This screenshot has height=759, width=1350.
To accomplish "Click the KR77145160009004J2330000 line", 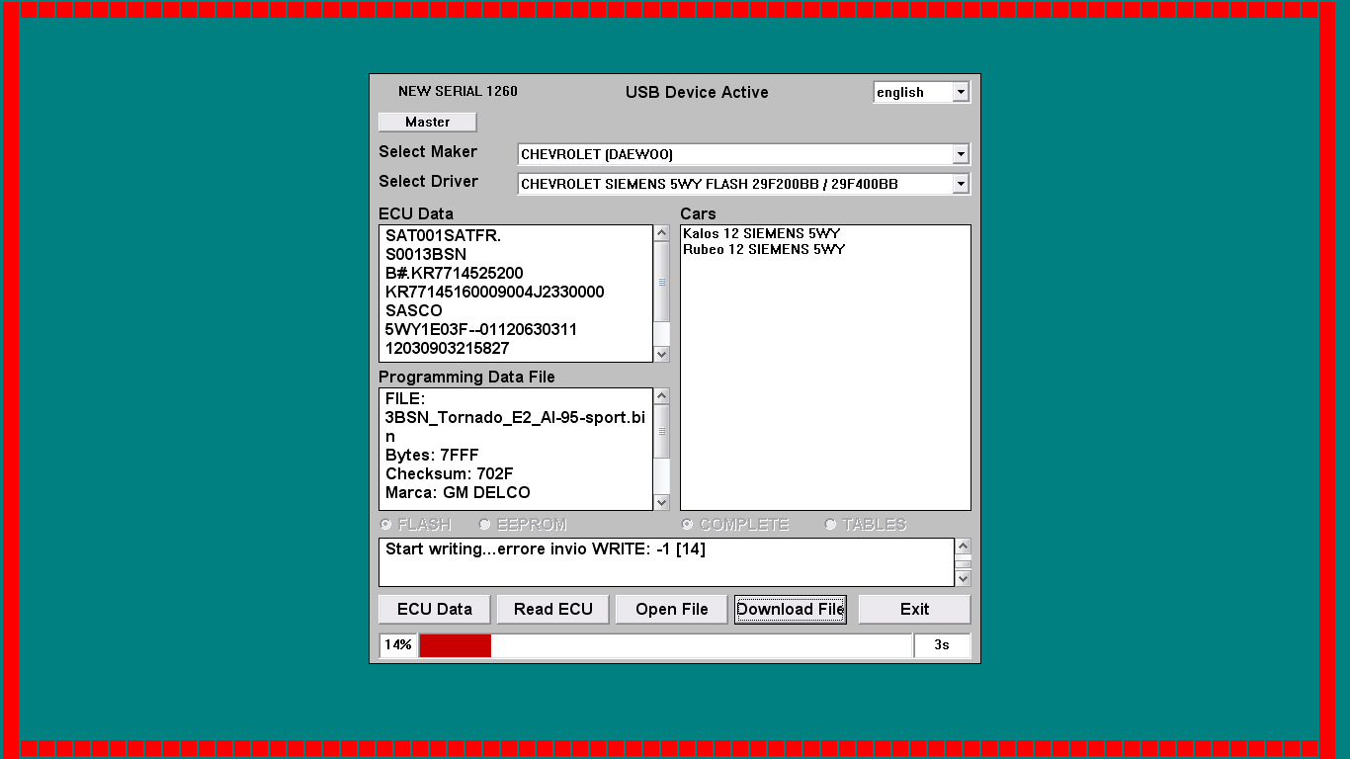I will click(495, 293).
